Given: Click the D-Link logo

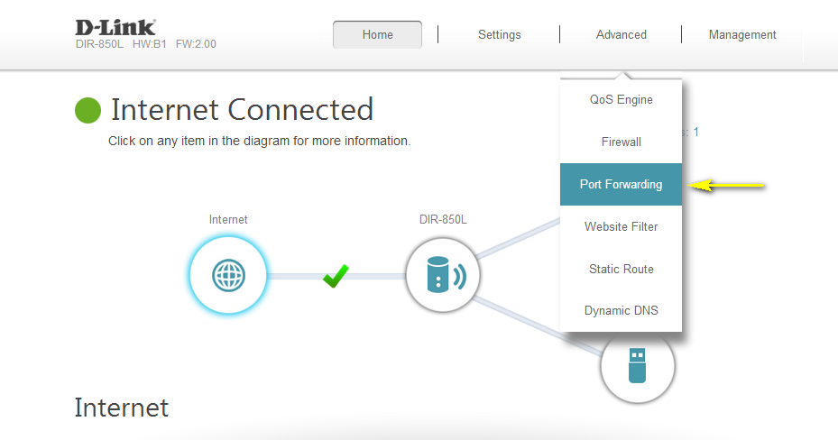Looking at the screenshot, I should coord(115,27).
